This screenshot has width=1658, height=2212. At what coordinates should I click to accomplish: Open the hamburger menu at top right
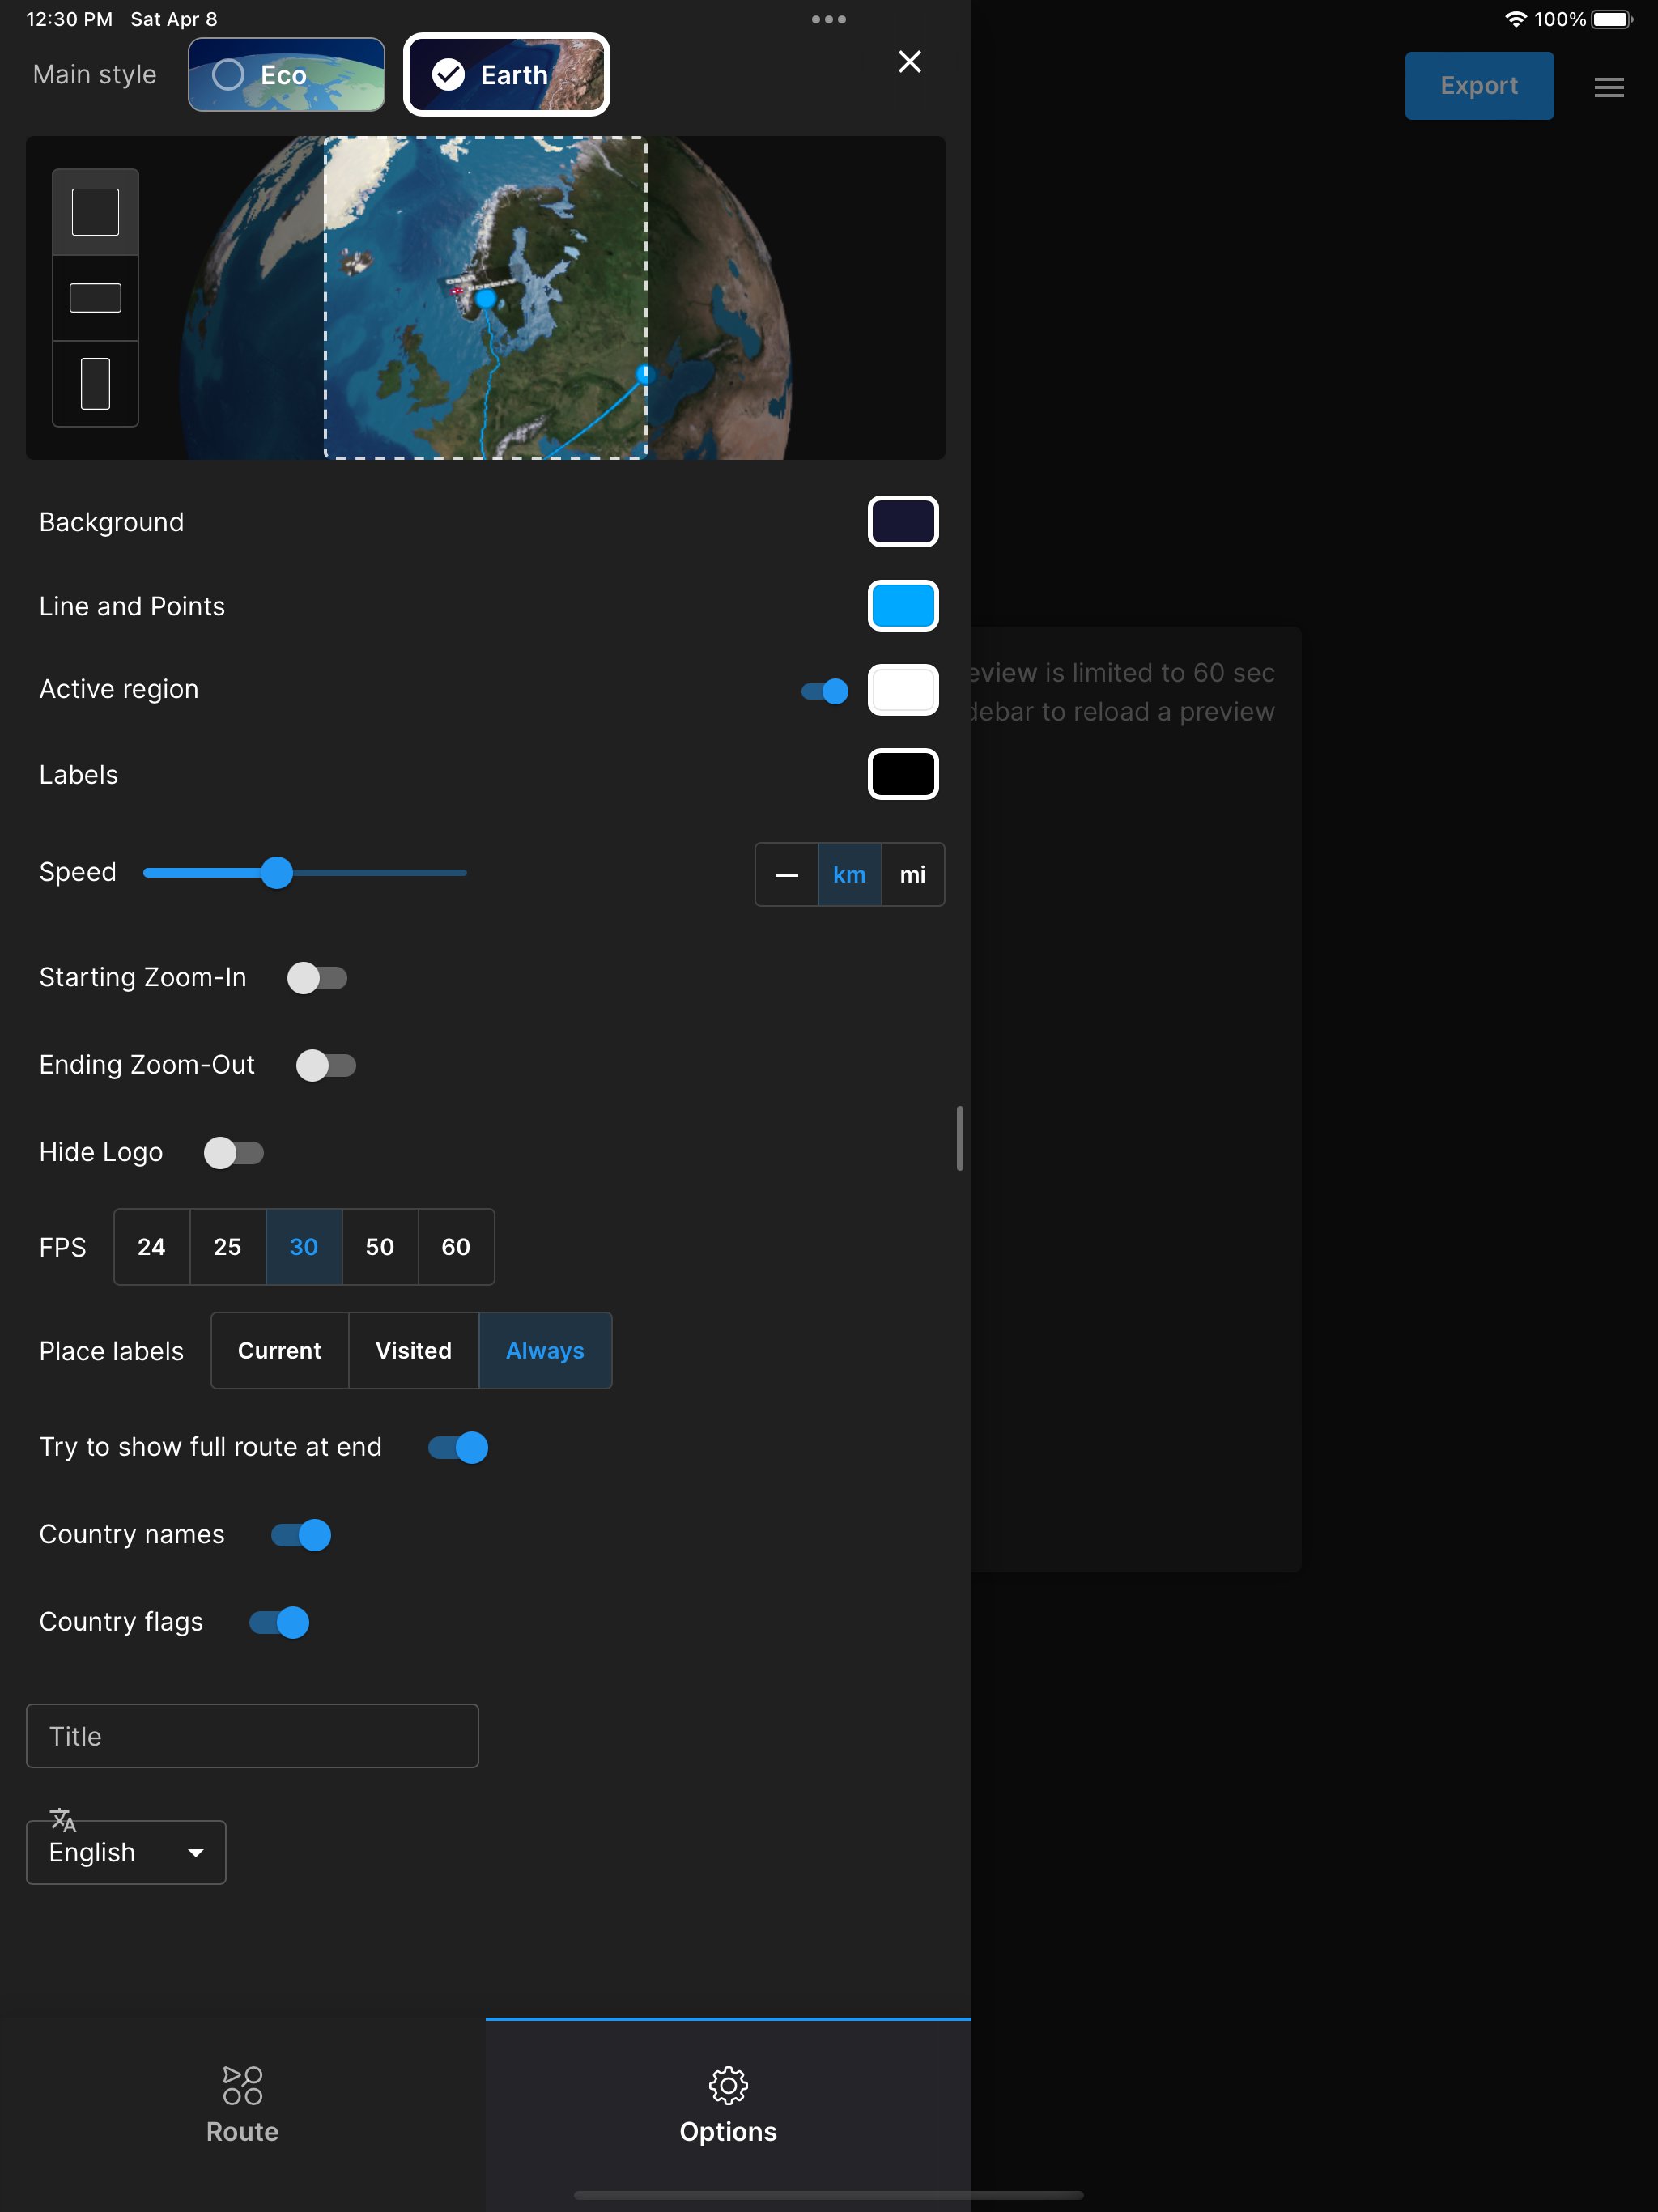(x=1608, y=87)
